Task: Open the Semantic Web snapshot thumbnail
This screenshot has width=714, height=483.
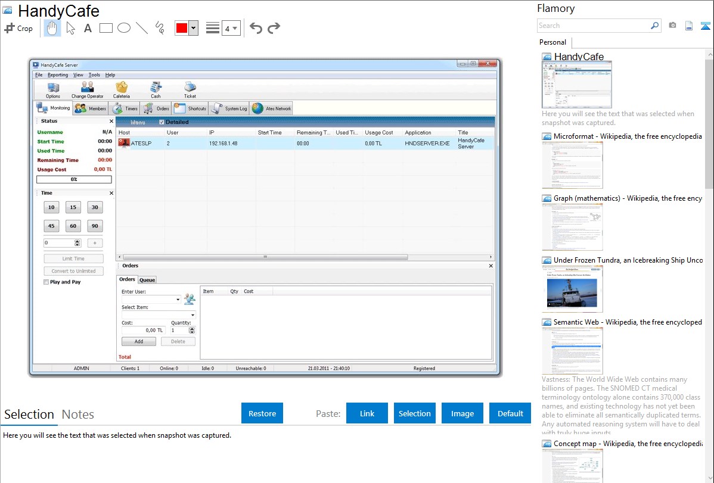Action: 572,351
